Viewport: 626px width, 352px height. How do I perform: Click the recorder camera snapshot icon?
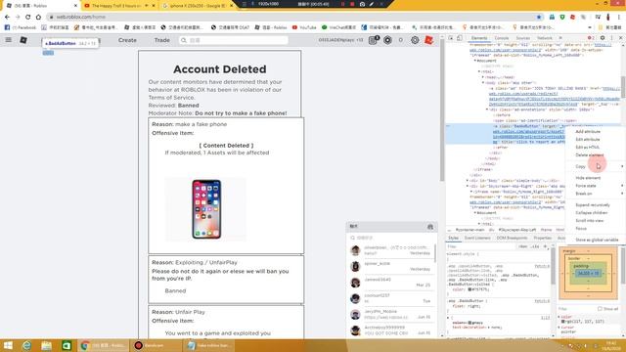coord(362,4)
